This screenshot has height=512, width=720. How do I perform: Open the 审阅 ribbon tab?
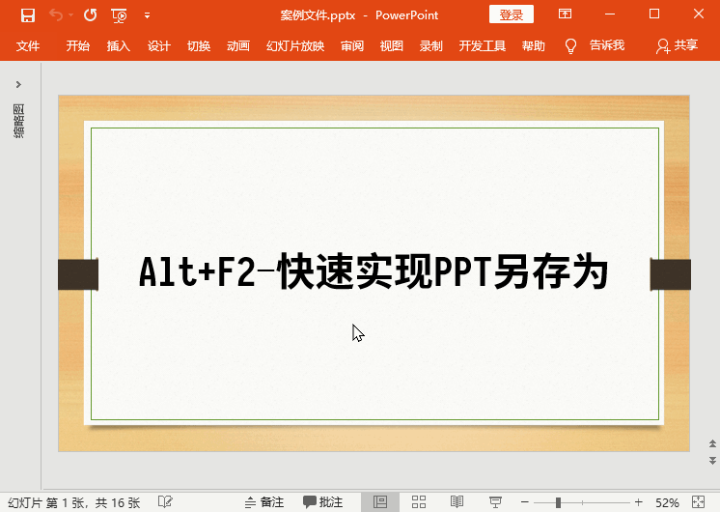pyautogui.click(x=352, y=46)
